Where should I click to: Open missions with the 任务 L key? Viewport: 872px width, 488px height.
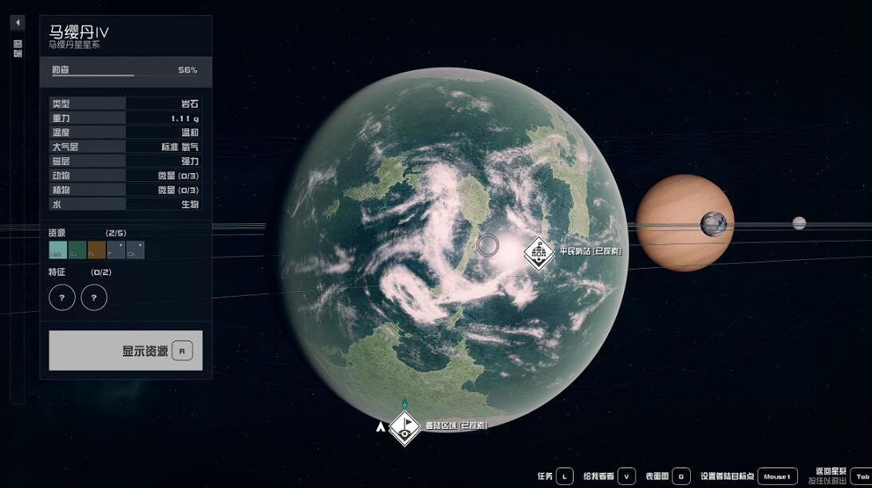(x=565, y=476)
